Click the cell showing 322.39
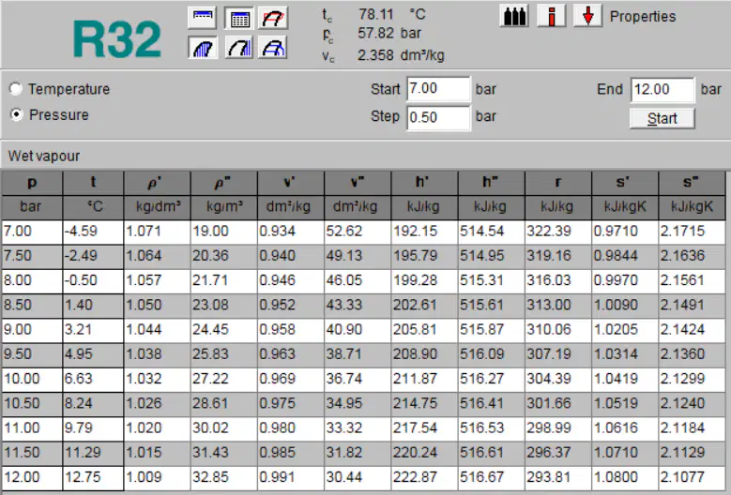This screenshot has height=495, width=731. click(x=558, y=232)
